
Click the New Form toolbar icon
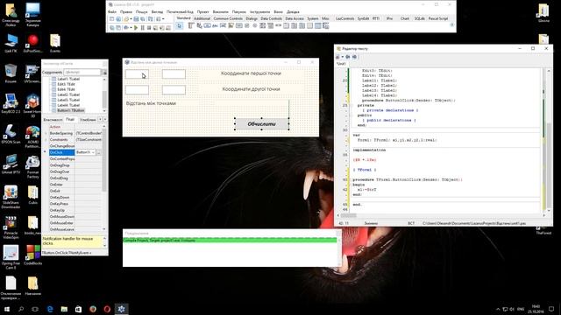coord(118,19)
